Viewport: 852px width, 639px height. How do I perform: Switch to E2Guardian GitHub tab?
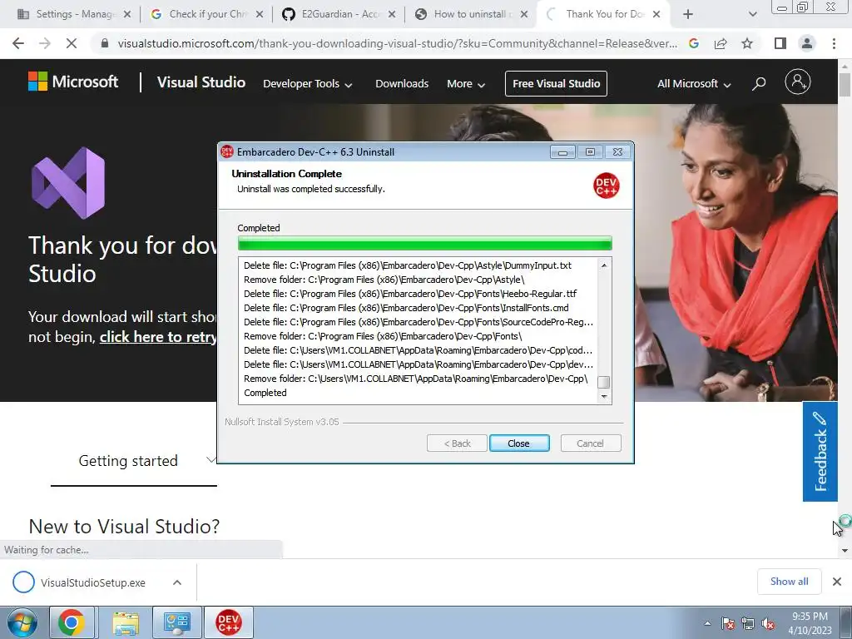[x=339, y=14]
